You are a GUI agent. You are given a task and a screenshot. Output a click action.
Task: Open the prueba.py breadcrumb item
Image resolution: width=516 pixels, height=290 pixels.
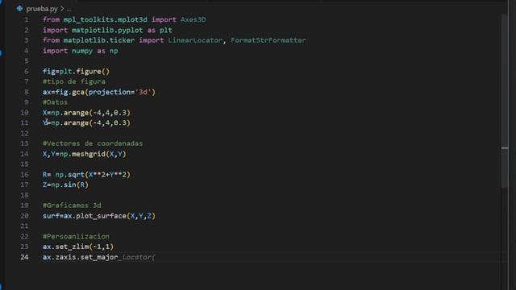point(42,9)
